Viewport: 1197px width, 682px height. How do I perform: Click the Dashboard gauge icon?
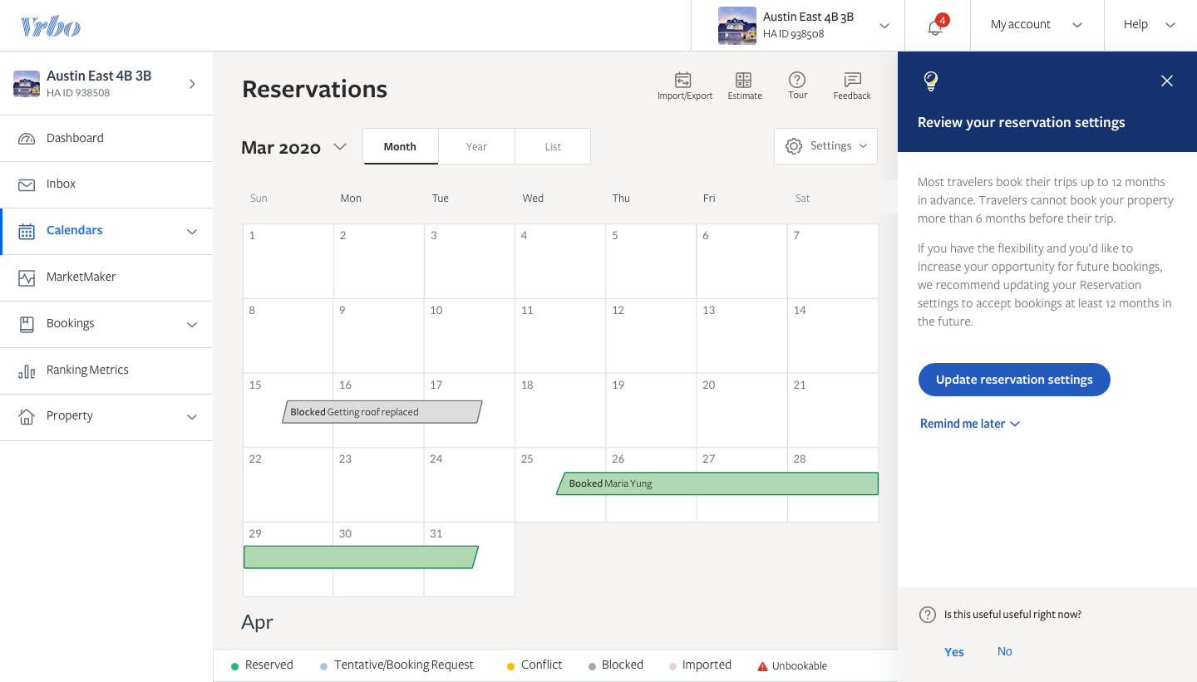click(x=27, y=139)
